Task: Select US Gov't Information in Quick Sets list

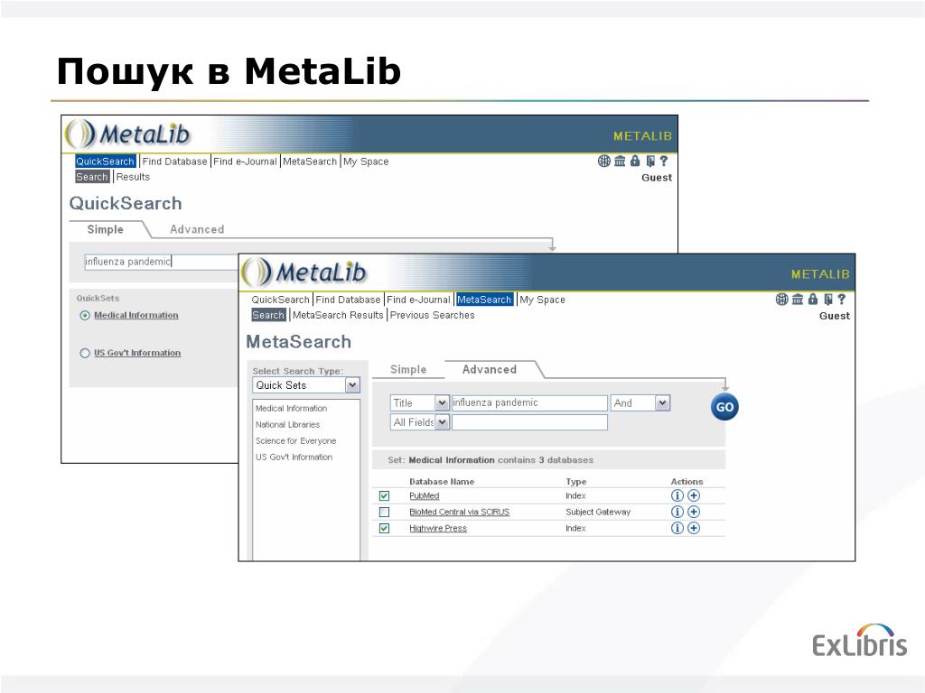Action: pos(294,457)
